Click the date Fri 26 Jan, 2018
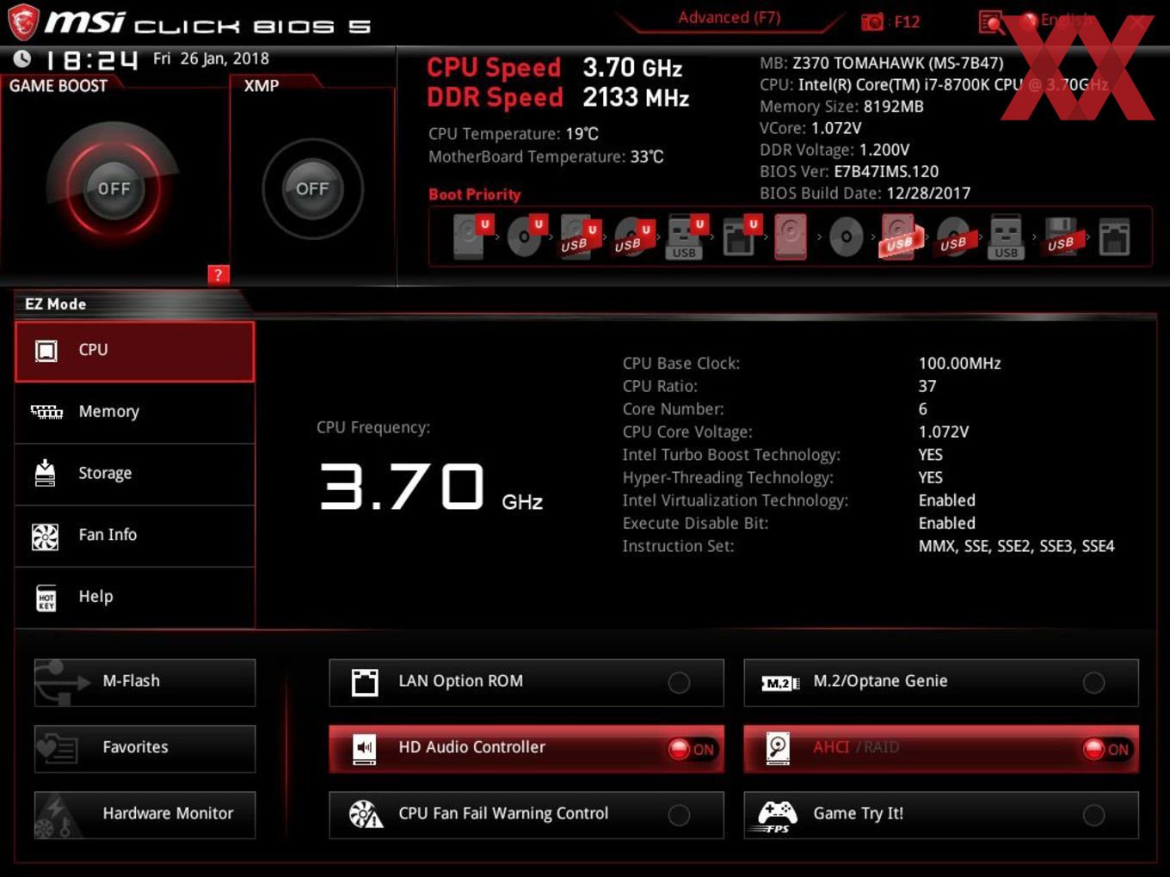The width and height of the screenshot is (1170, 877). tap(211, 58)
